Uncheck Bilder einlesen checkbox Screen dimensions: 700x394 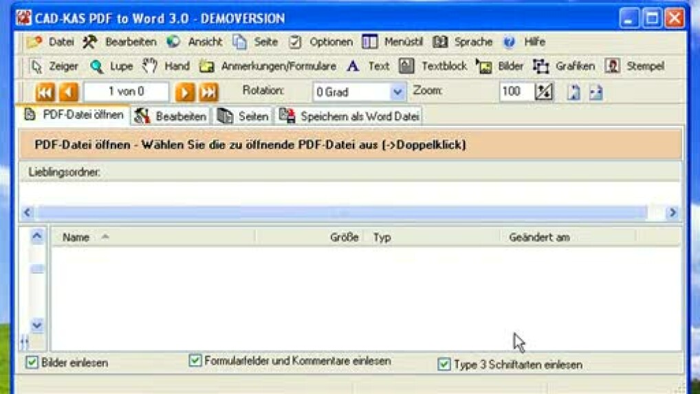[32, 362]
